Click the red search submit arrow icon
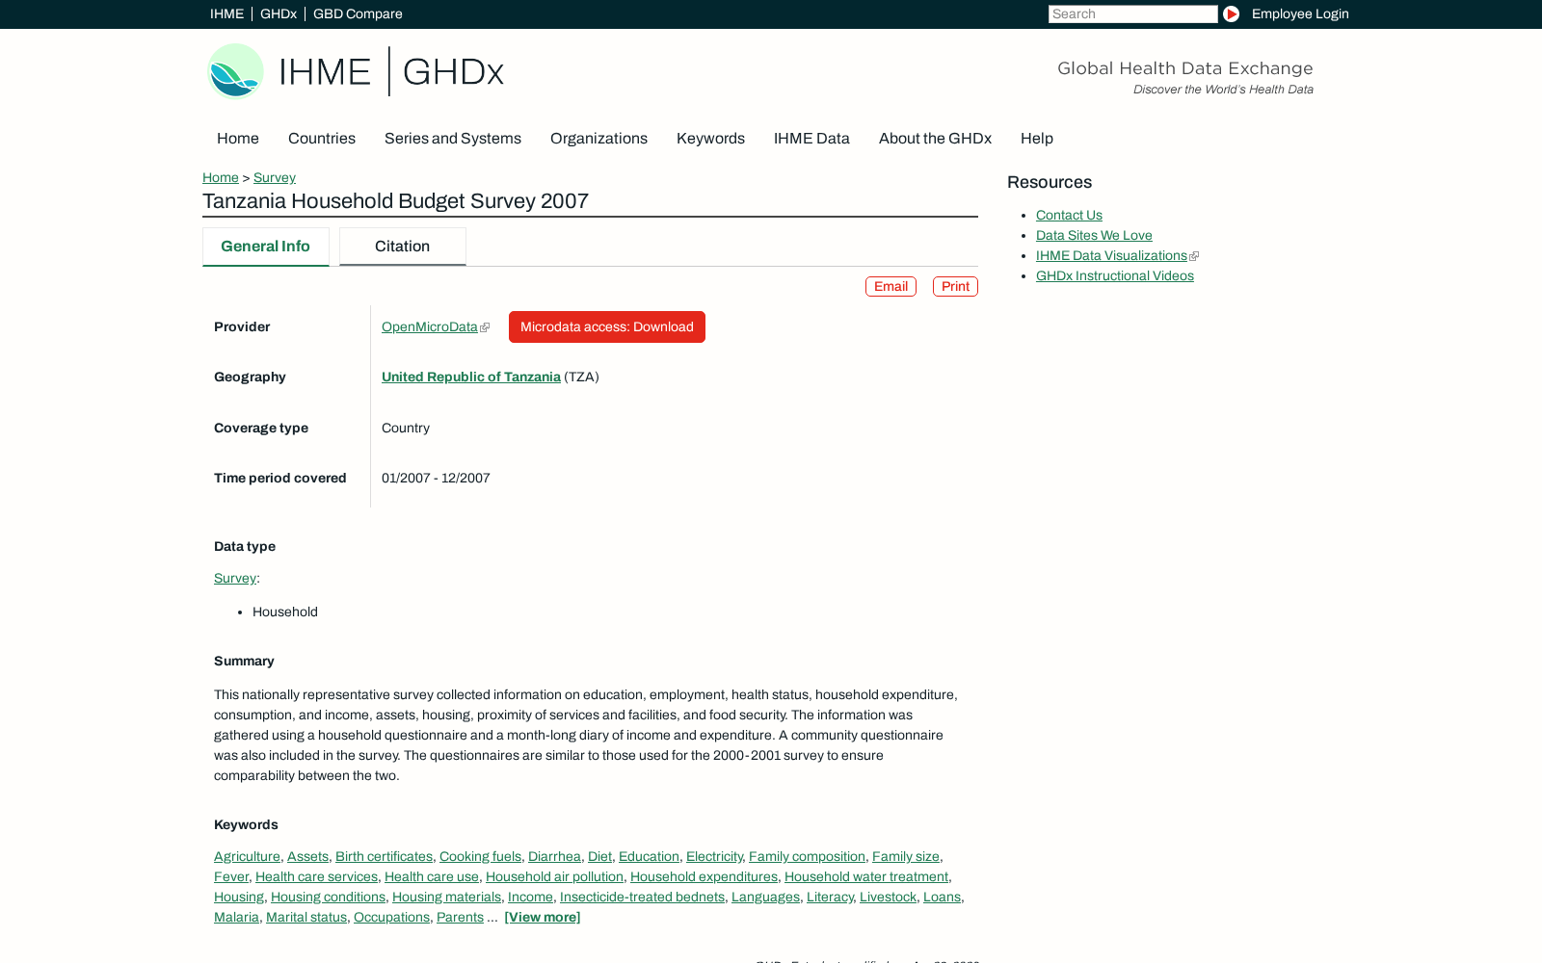 pos(1231,13)
